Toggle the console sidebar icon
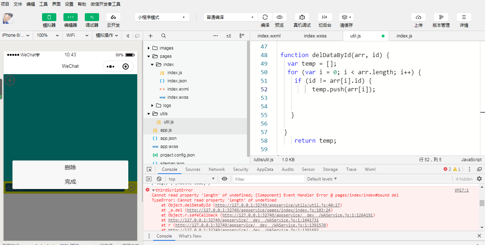Viewport: 485px width, 245px height. (x=149, y=179)
